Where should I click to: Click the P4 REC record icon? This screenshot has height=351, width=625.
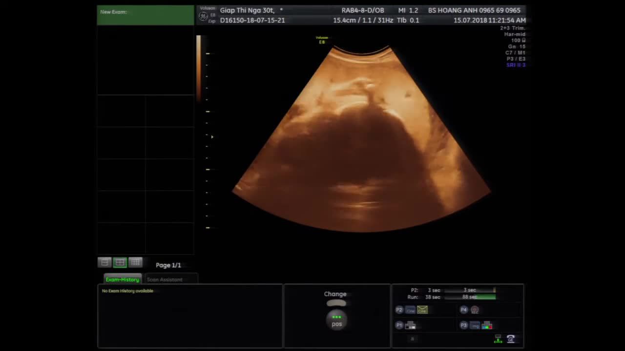(x=475, y=310)
